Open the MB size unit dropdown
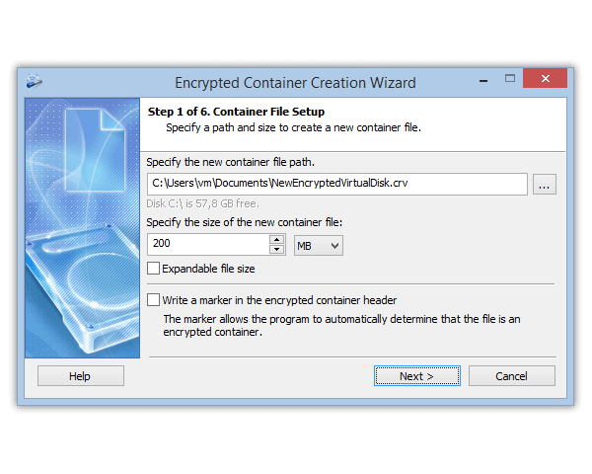The height and width of the screenshot is (474, 592). 319,246
